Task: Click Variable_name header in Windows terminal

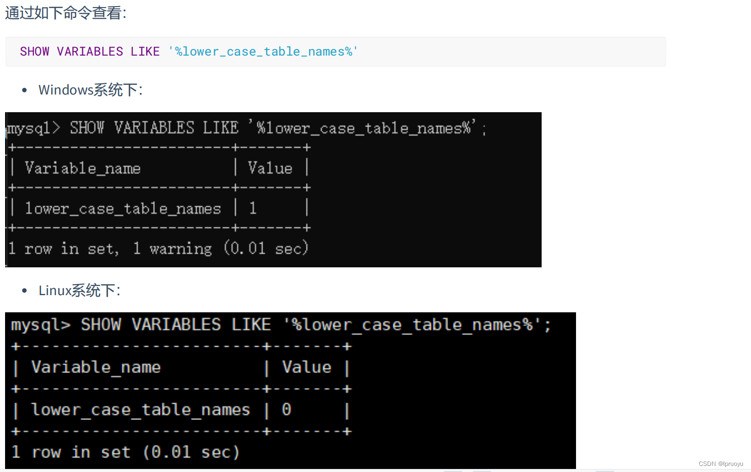Action: (x=83, y=168)
